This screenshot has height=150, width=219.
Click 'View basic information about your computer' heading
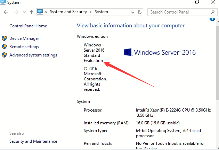click(131, 26)
